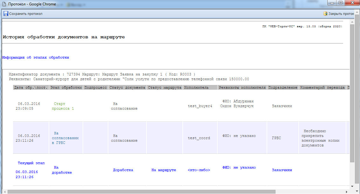Image resolution: width=360 pixels, height=194 pixels.
Task: Click the close protocol icon
Action: 325,14
